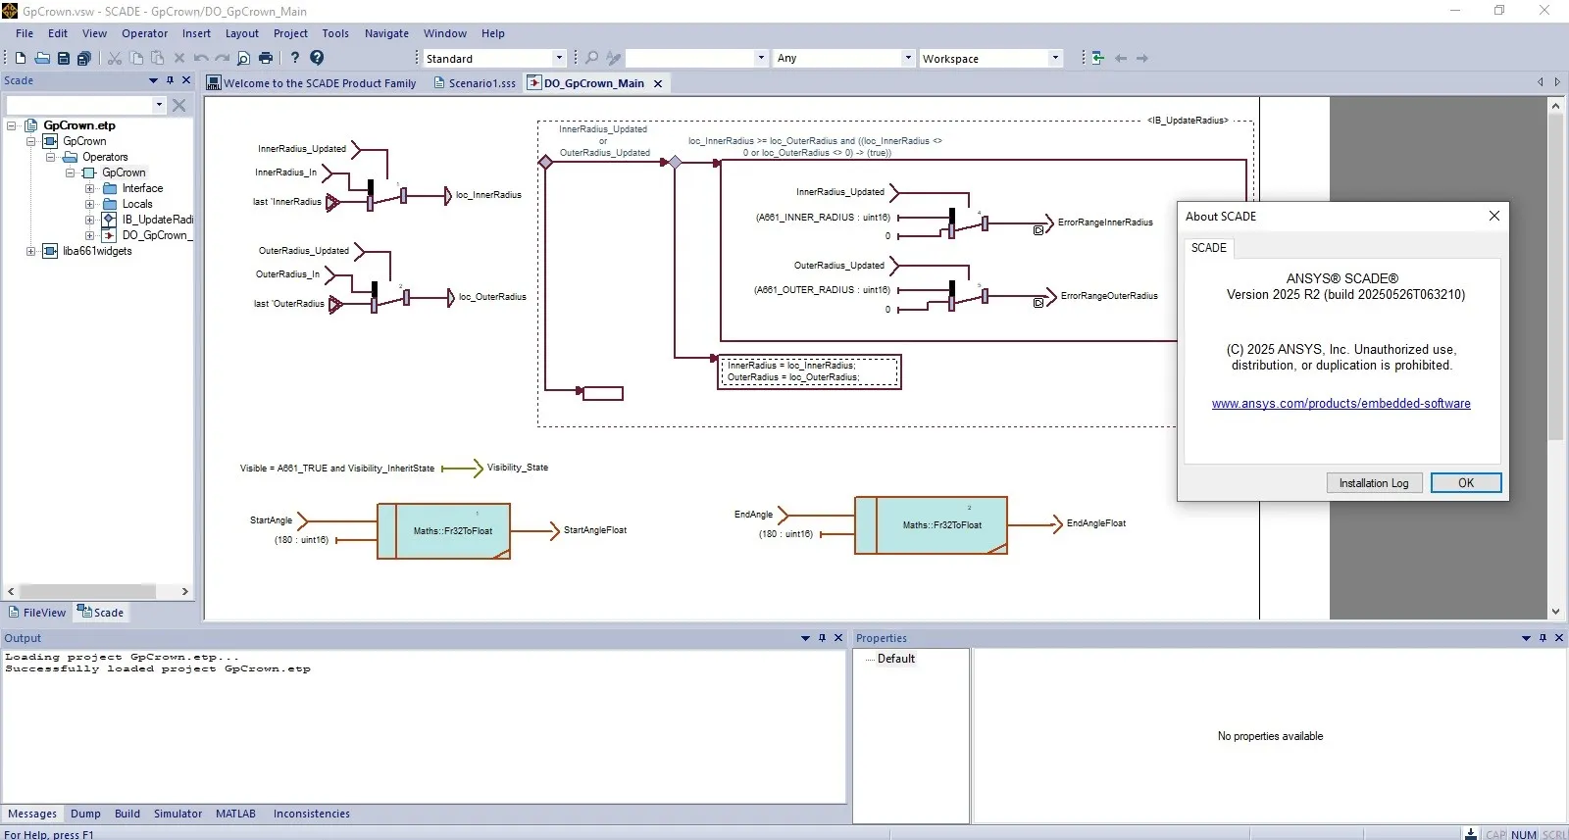Open the Scade panel header menu arrow
Image resolution: width=1569 pixels, height=840 pixels.
(x=153, y=80)
